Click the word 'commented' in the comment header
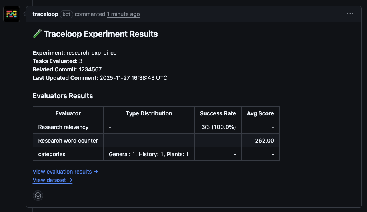 [x=90, y=14]
